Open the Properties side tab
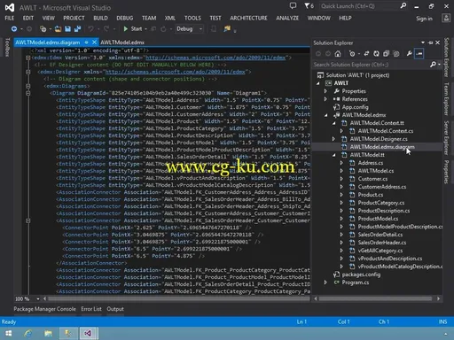454x340 pixels. point(446,172)
